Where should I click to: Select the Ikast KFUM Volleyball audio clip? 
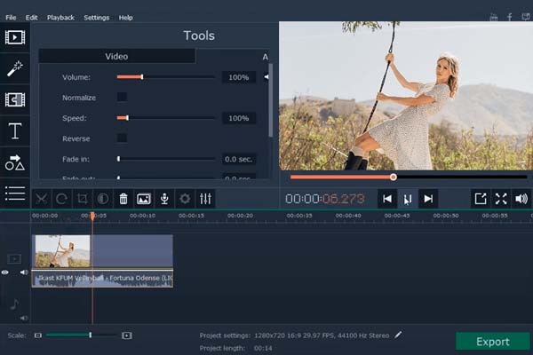[x=102, y=279]
